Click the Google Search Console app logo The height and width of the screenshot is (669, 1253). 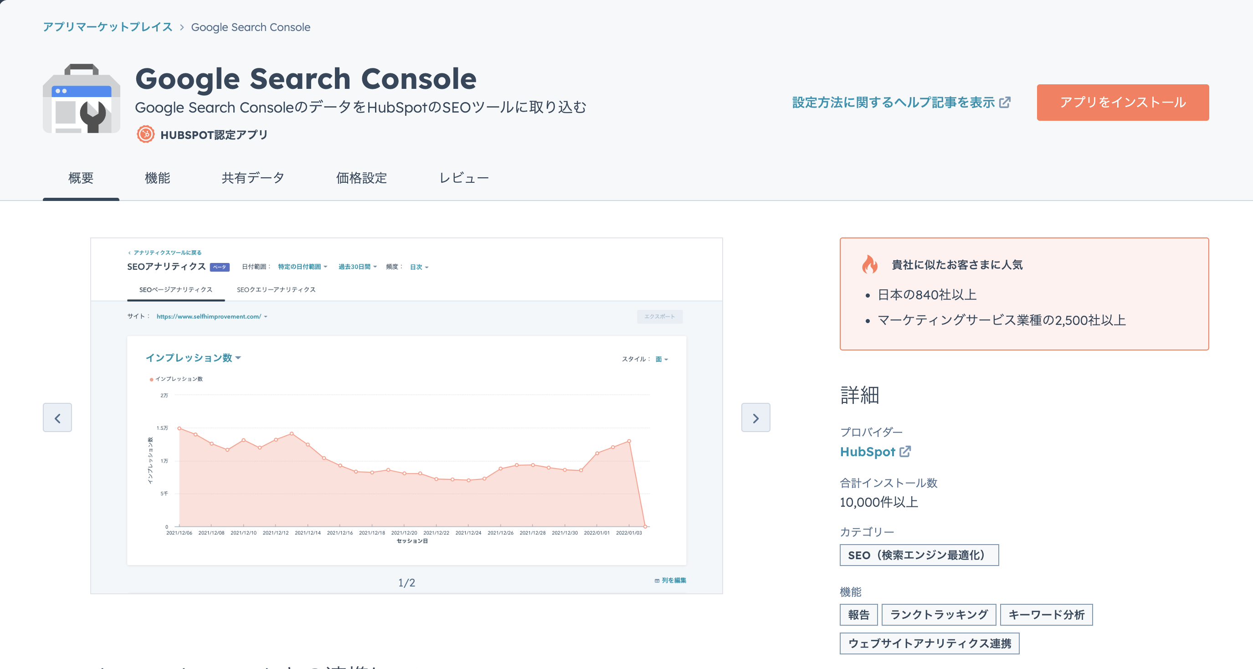pyautogui.click(x=82, y=99)
